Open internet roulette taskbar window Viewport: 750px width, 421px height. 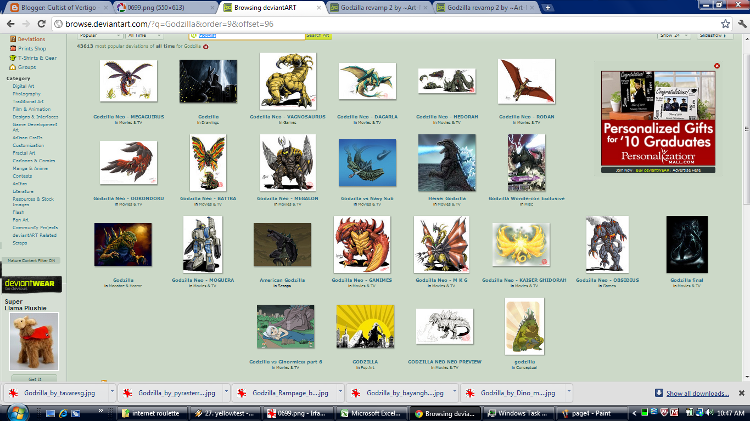tap(153, 413)
